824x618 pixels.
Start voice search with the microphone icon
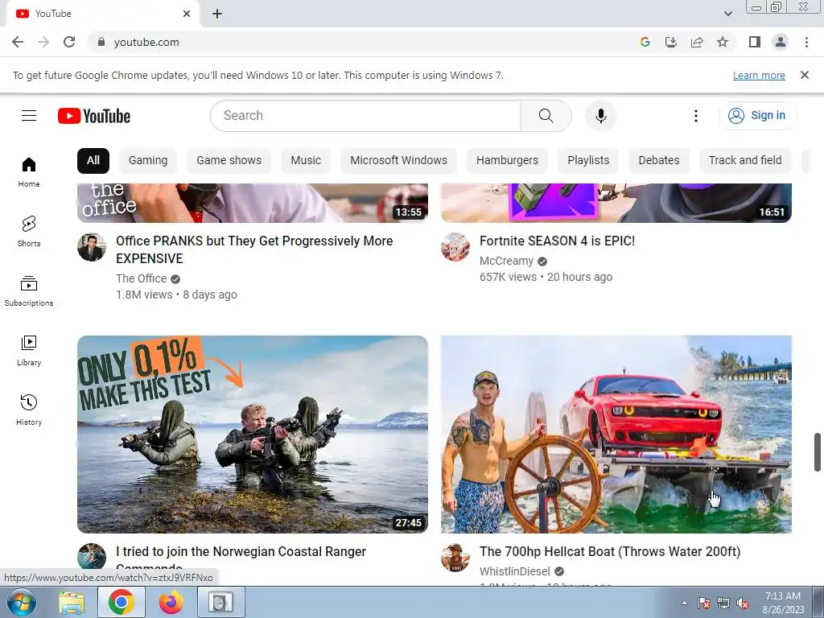600,116
